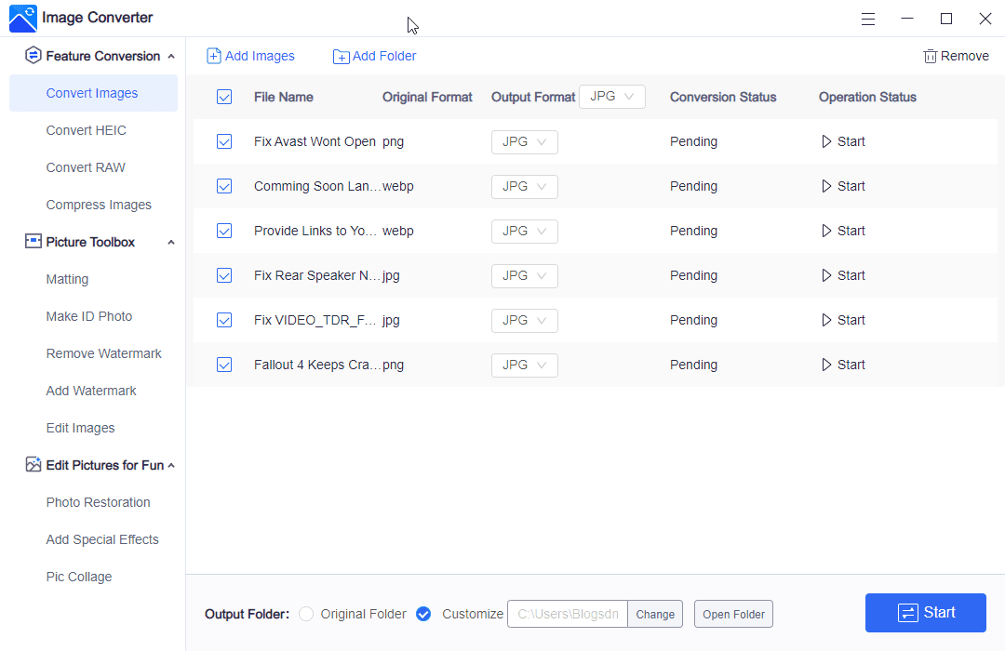Uncheck the Fallout 4 Keeps Crashing file checkbox
Screen dimensions: 1005x651
tap(224, 365)
